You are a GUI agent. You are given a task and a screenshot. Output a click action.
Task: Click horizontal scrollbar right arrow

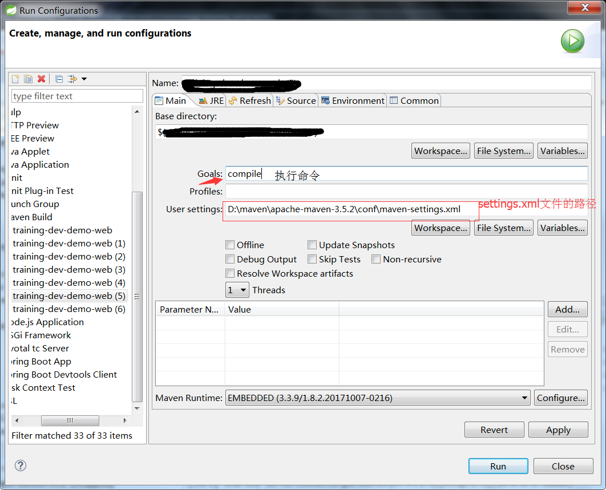pos(125,420)
